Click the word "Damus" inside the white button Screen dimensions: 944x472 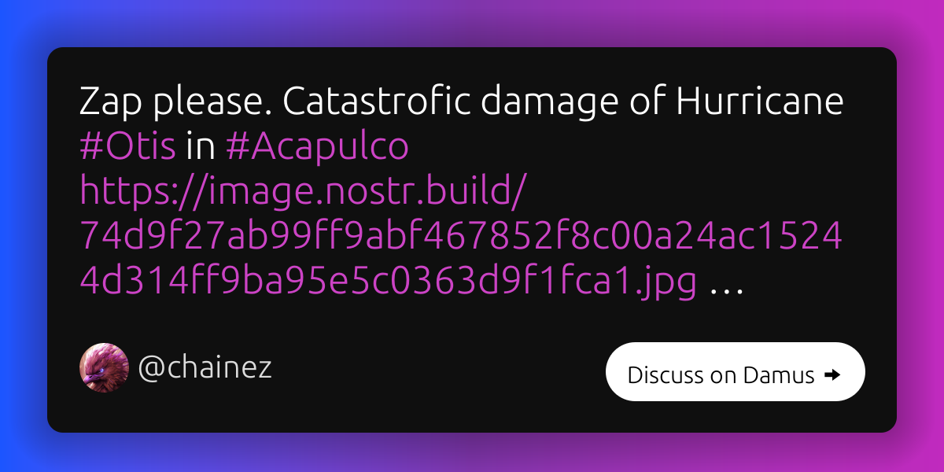777,375
